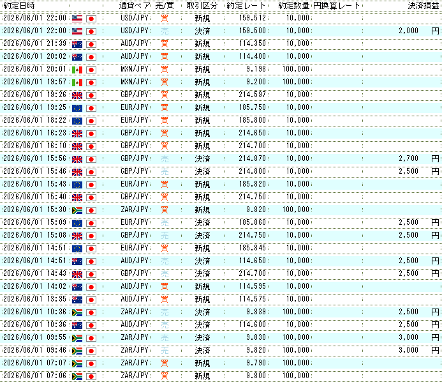Click the date 2026/06/01 07:06
442x382 pixels.
[x=34, y=376]
